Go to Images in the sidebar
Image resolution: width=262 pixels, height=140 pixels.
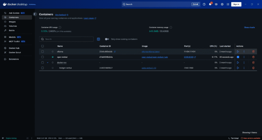(x=17, y=22)
